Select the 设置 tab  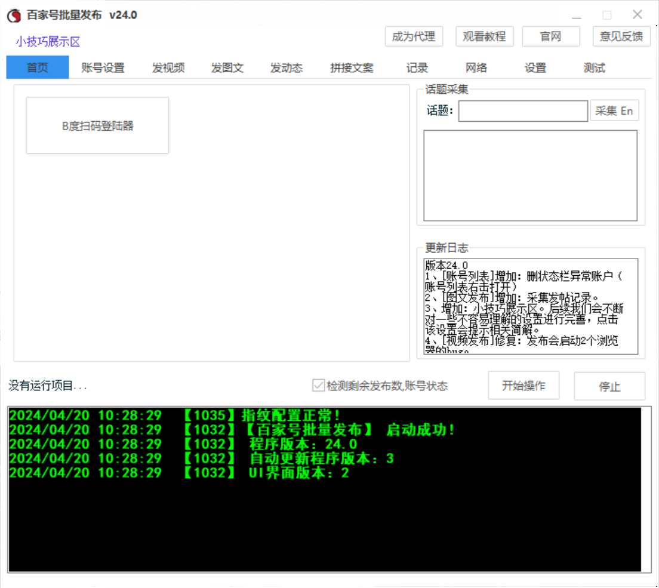tap(535, 67)
